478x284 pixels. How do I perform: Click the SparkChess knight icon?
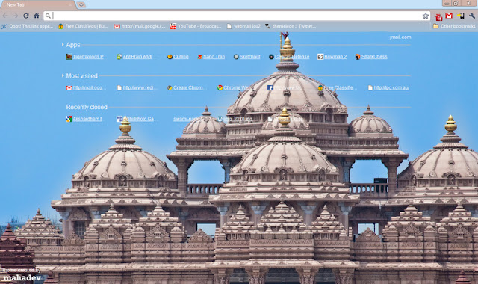point(358,57)
